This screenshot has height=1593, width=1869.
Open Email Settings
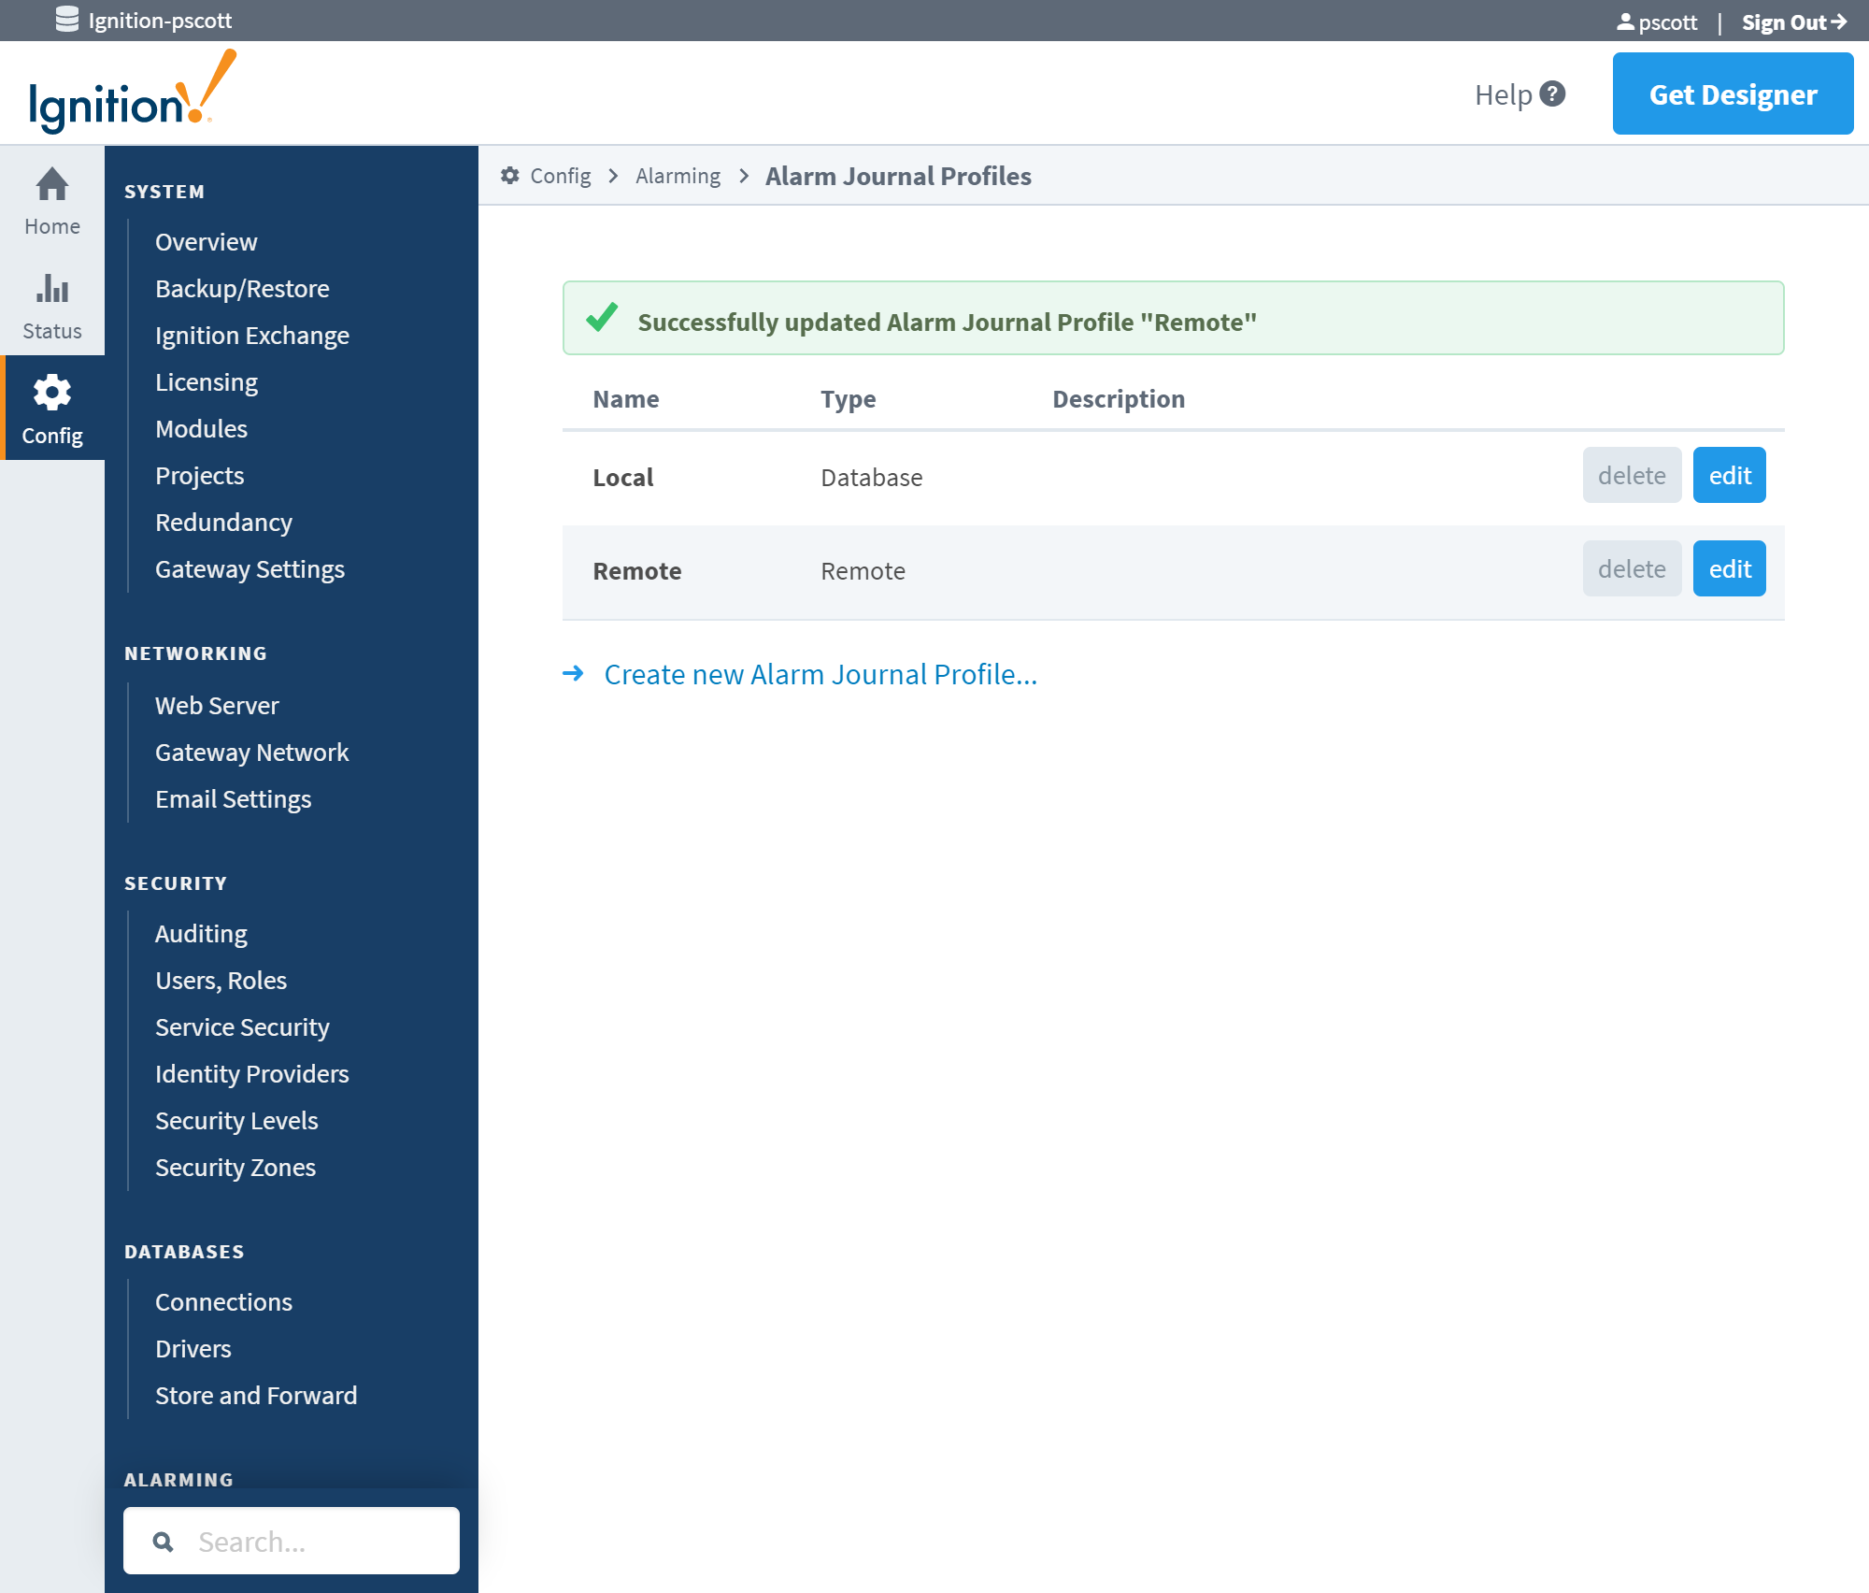tap(233, 799)
